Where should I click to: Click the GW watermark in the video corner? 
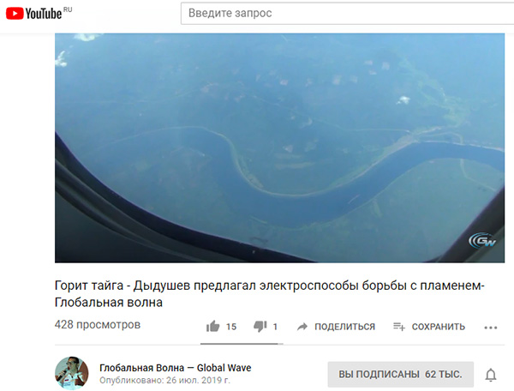481,241
